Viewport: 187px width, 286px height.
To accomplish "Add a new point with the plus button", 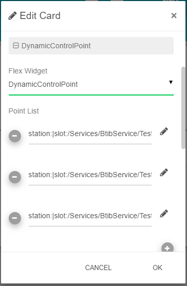I will 168,247.
